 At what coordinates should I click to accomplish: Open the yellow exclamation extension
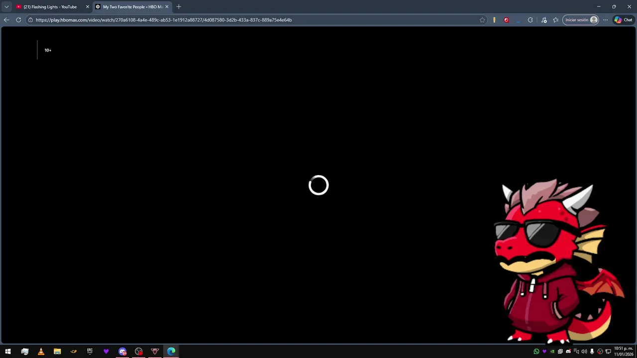coord(494,20)
